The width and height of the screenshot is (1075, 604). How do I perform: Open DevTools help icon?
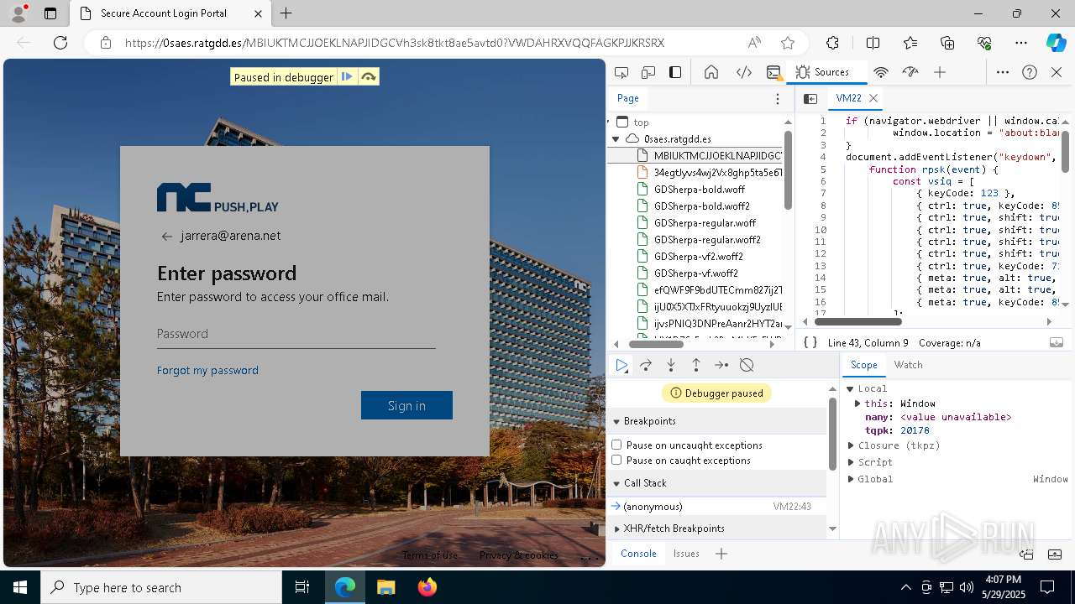point(1030,72)
